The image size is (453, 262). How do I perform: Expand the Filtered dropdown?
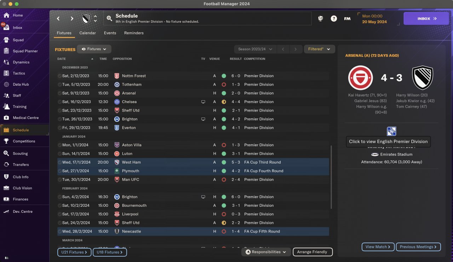(x=319, y=49)
